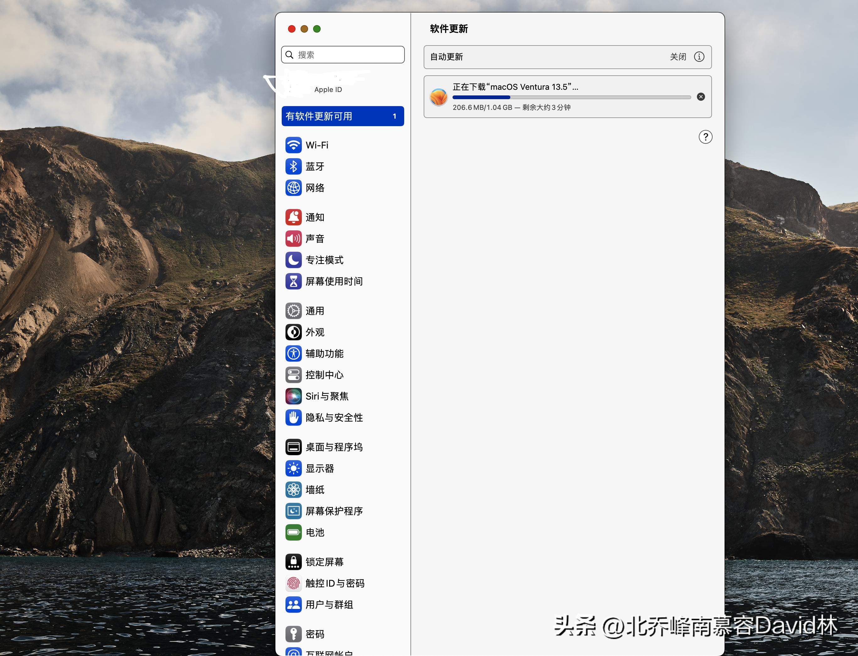Turn on 自动更新 via the 关闭 control
This screenshot has width=858, height=656.
tap(679, 57)
